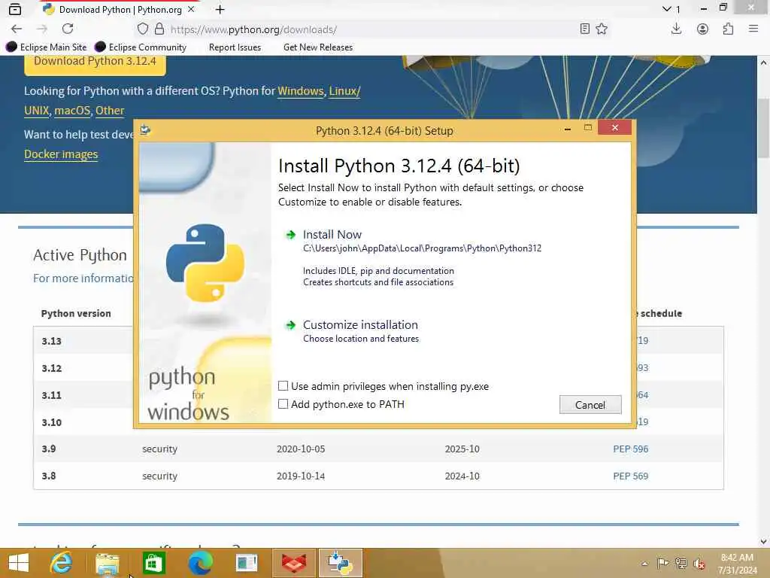Toggle reader view icon in address bar
This screenshot has height=578, width=770.
point(584,29)
